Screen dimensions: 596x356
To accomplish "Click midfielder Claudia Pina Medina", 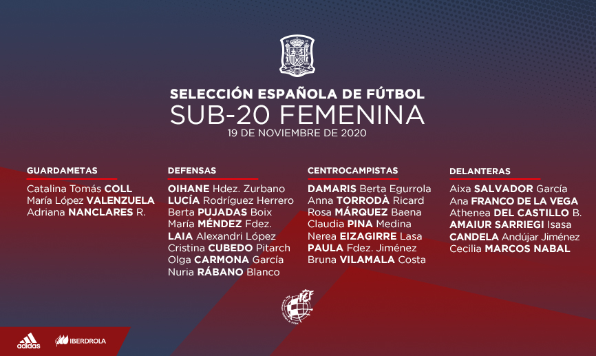I will point(359,224).
